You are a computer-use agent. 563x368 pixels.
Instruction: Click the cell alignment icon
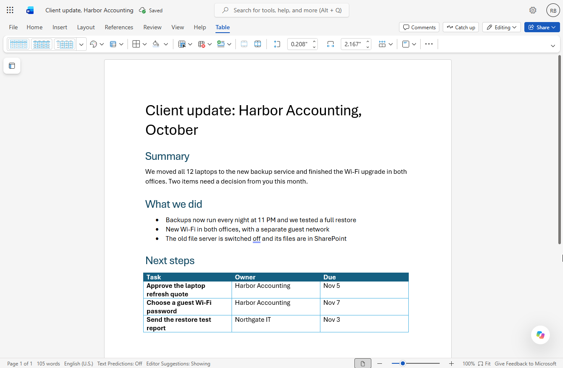point(406,44)
